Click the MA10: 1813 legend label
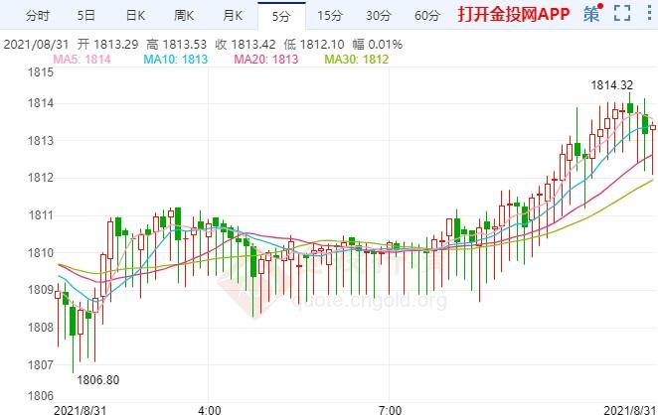The image size is (658, 415). click(x=175, y=60)
